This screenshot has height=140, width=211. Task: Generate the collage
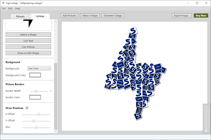tap(113, 15)
